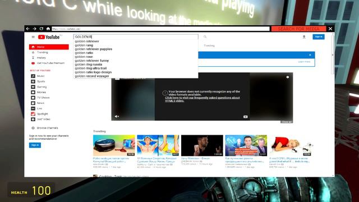Click the SEARCH FOR MEDIA button

pyautogui.click(x=298, y=29)
